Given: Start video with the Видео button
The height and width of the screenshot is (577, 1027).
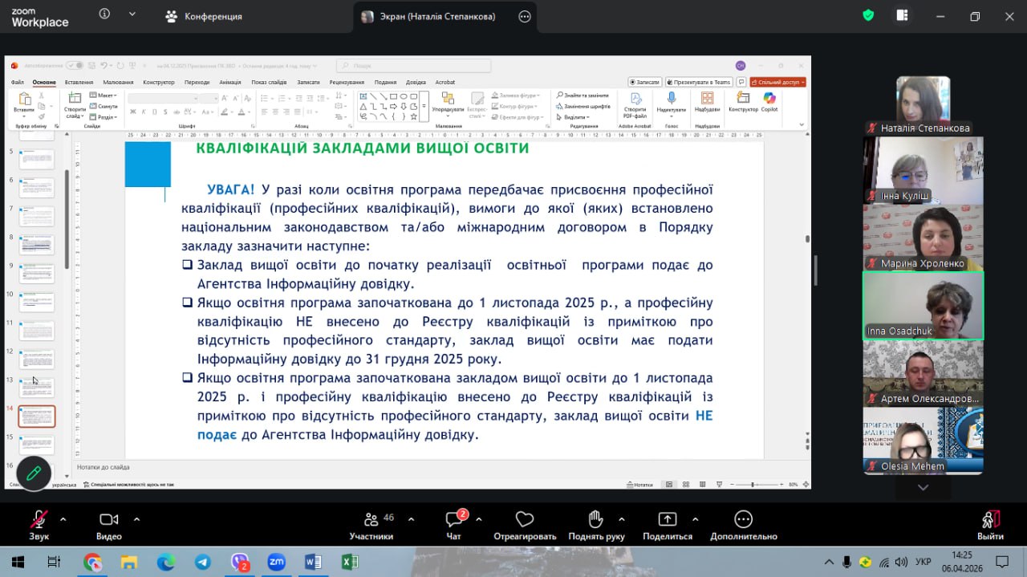Looking at the screenshot, I should tap(108, 519).
